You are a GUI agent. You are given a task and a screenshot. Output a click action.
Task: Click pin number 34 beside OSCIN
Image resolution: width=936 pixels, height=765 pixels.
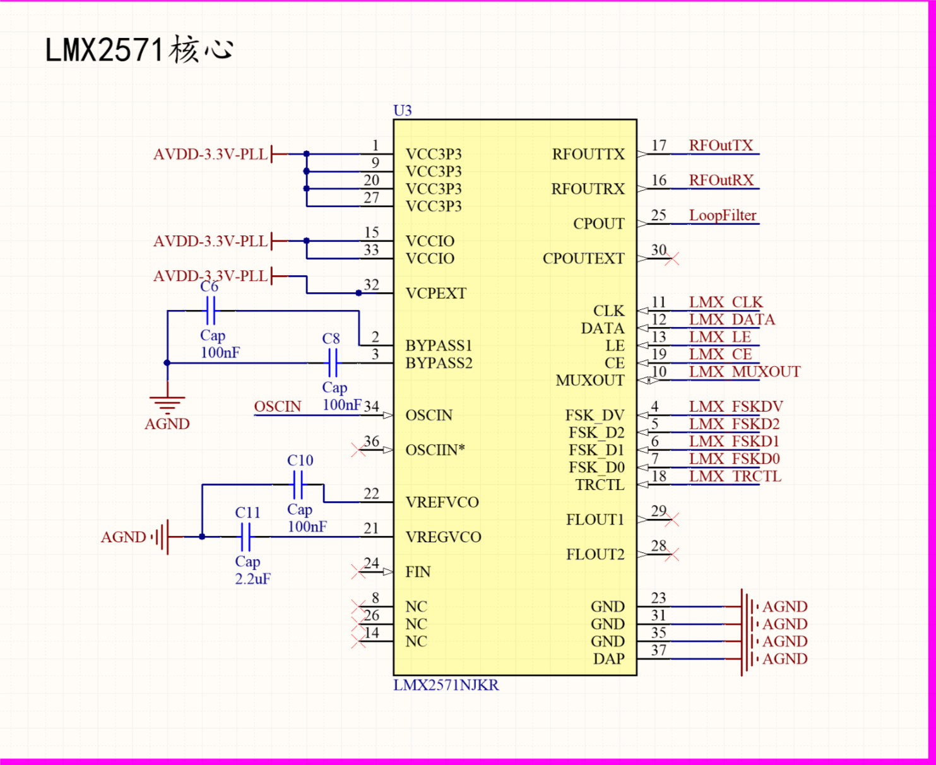coord(372,406)
